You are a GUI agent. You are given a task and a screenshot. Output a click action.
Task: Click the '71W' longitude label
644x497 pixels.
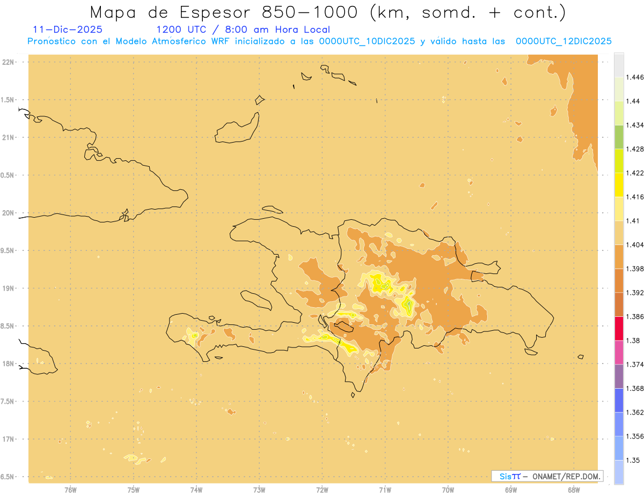click(385, 489)
